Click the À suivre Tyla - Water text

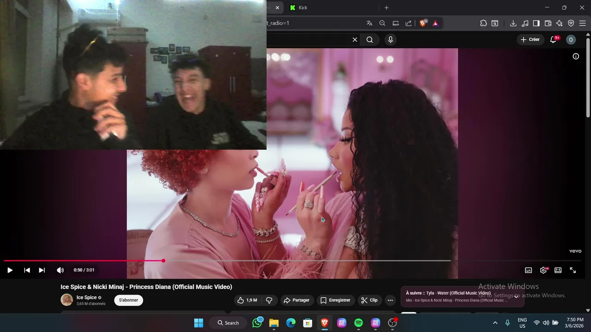tap(448, 293)
